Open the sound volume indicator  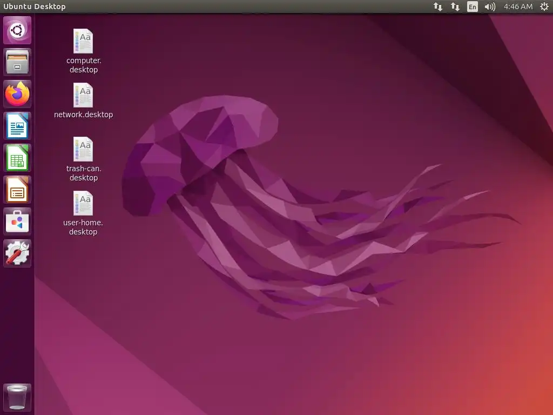click(x=490, y=6)
